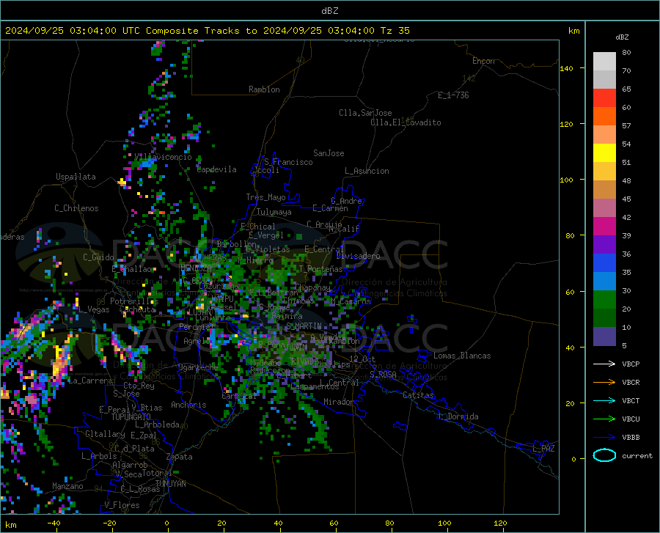Screen dimensions: 660x533
Task: Click the S_Francisco map label
Action: (288, 162)
